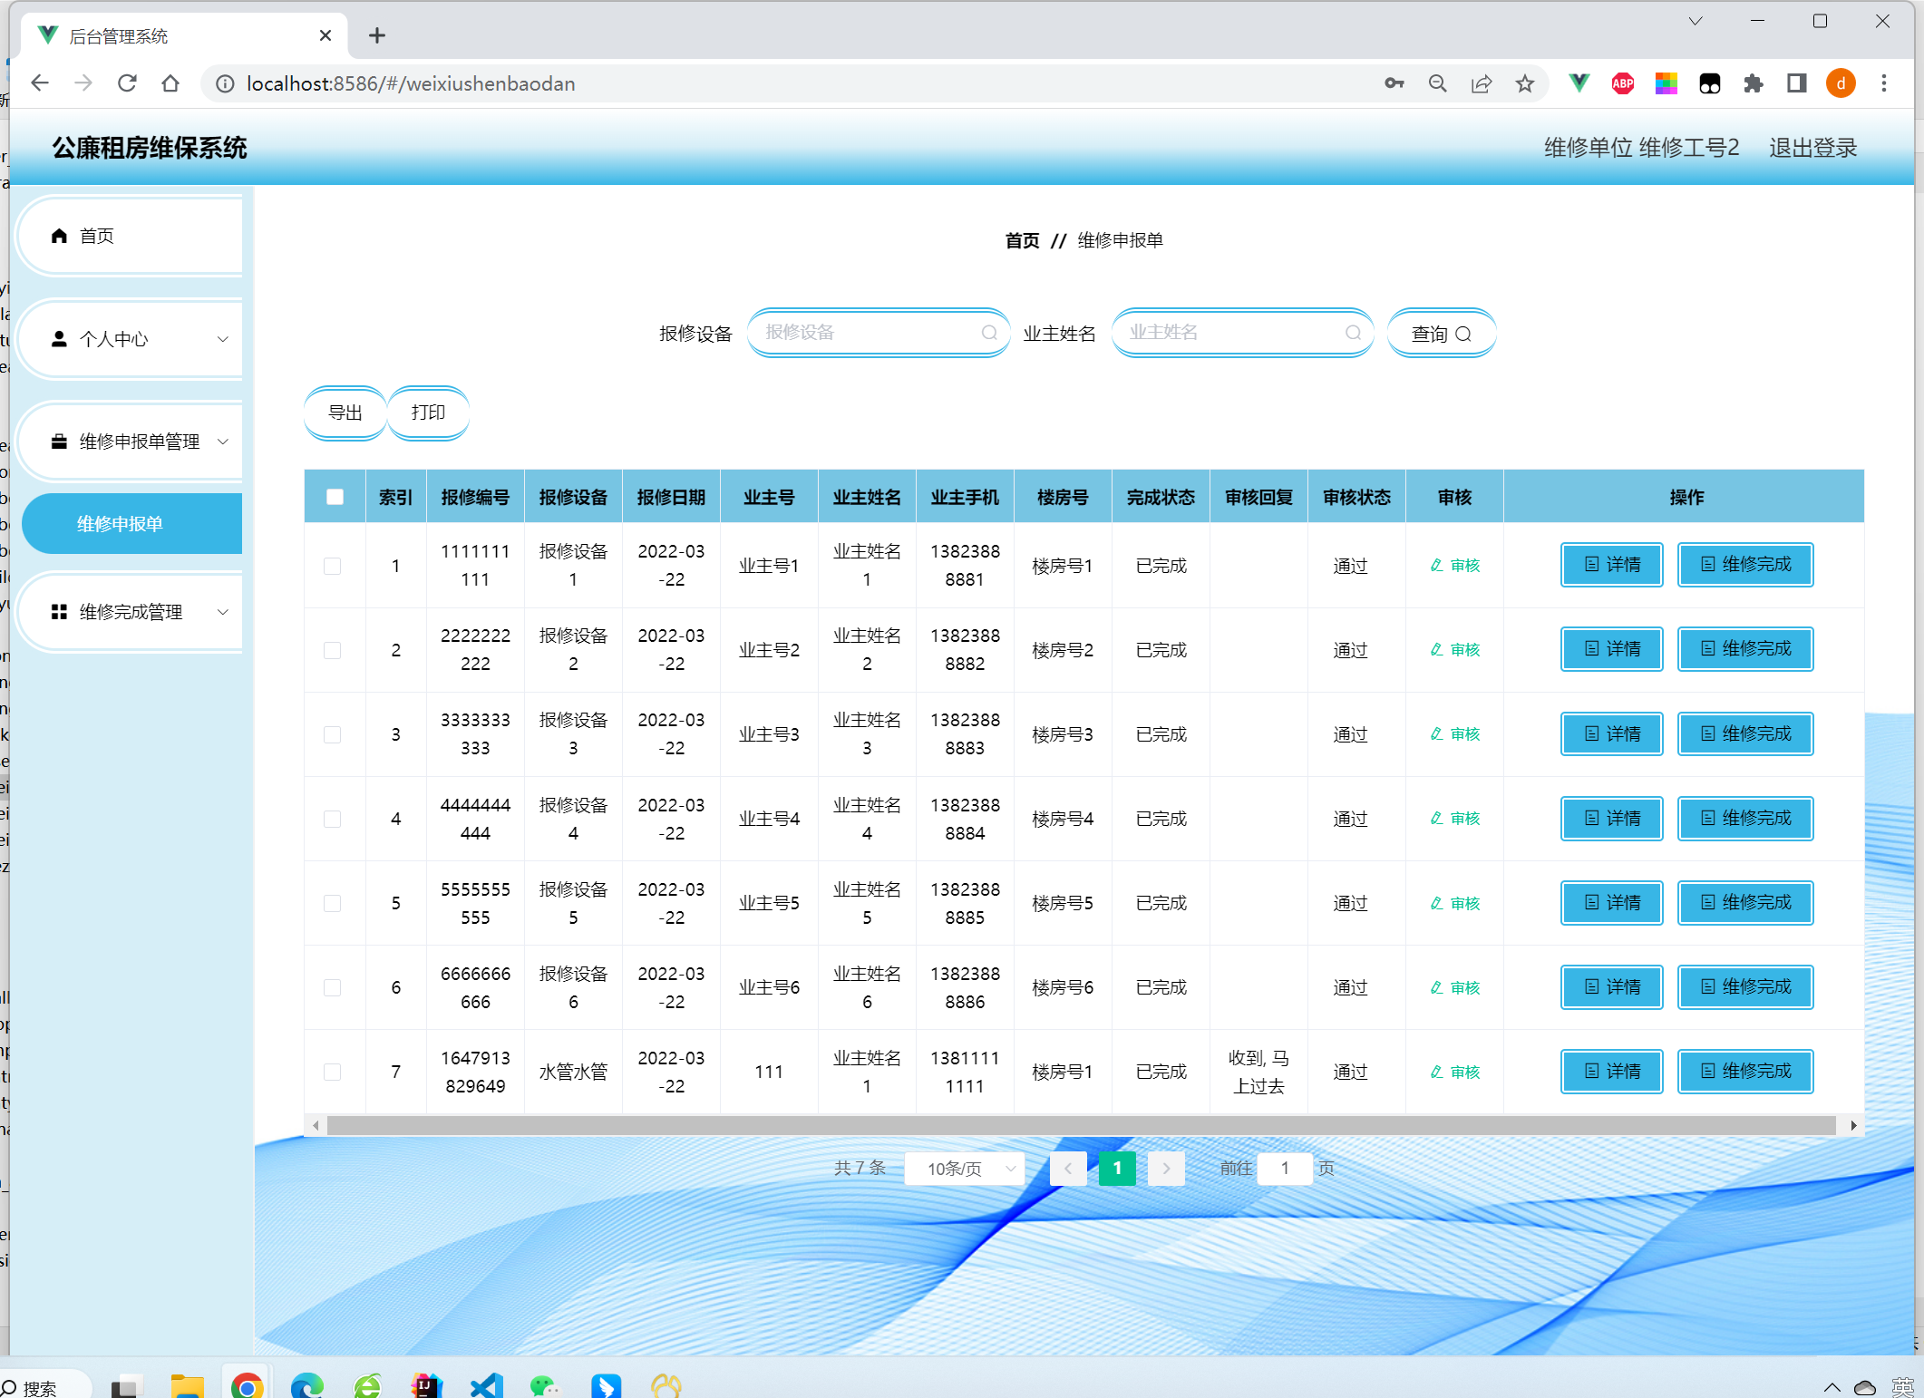Screen dimensions: 1924x1398
Task: Open the 10条/页 page size dropdown
Action: click(x=965, y=1169)
